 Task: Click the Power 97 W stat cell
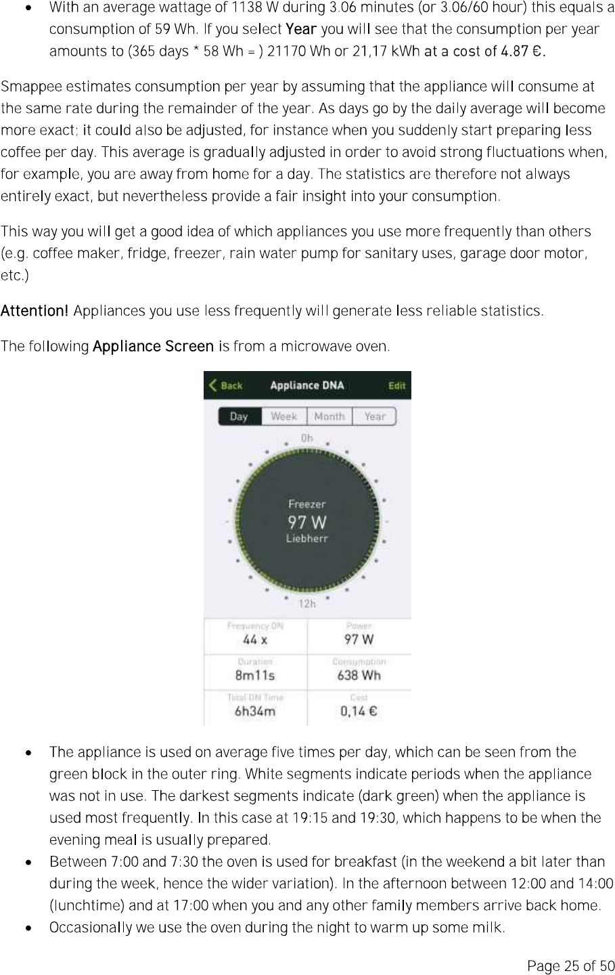click(359, 635)
